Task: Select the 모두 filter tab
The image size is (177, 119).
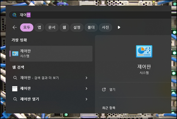Action: click(x=27, y=27)
